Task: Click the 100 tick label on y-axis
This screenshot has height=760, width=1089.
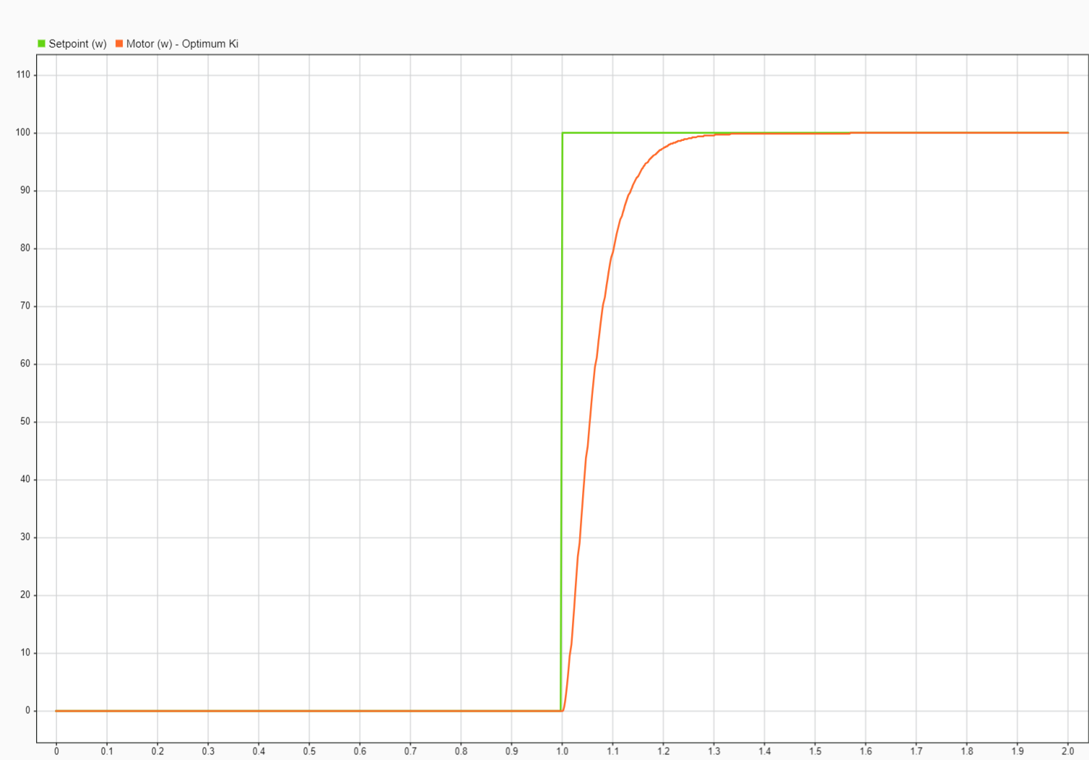Action: pyautogui.click(x=24, y=133)
